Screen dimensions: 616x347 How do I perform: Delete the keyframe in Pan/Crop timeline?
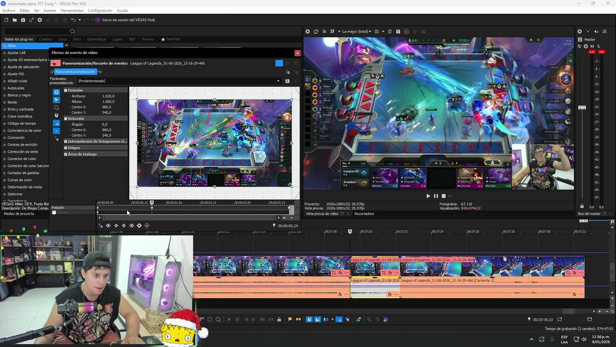click(x=147, y=226)
